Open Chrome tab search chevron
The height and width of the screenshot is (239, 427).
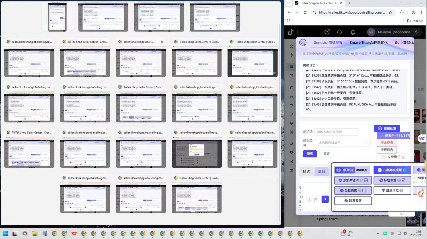click(x=288, y=3)
